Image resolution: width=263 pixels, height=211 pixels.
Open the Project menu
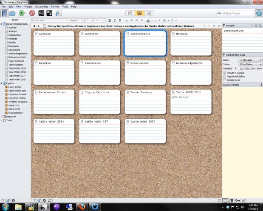[28, 6]
